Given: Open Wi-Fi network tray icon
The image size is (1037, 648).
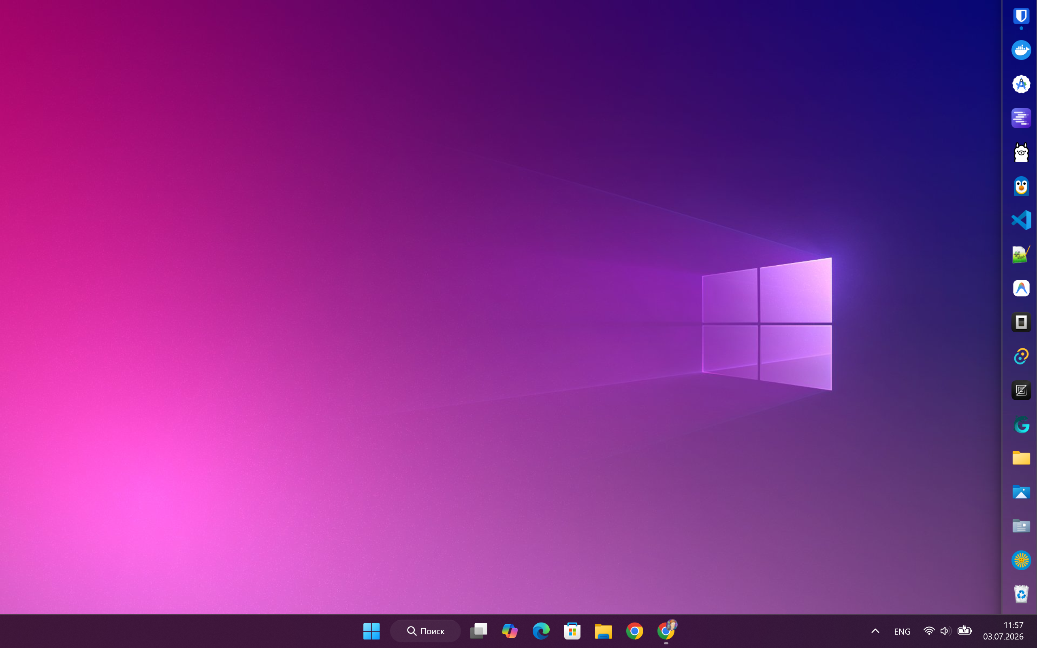Looking at the screenshot, I should (x=928, y=631).
